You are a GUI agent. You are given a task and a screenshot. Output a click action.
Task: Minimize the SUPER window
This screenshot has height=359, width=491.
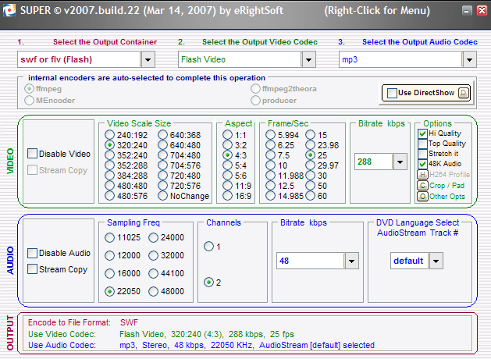[x=466, y=11]
